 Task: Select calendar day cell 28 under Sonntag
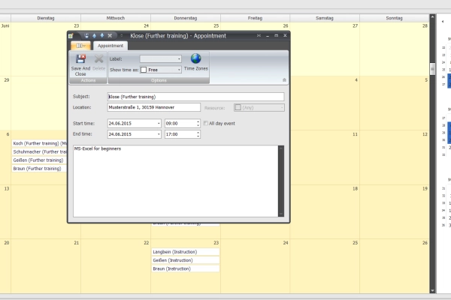click(x=395, y=49)
